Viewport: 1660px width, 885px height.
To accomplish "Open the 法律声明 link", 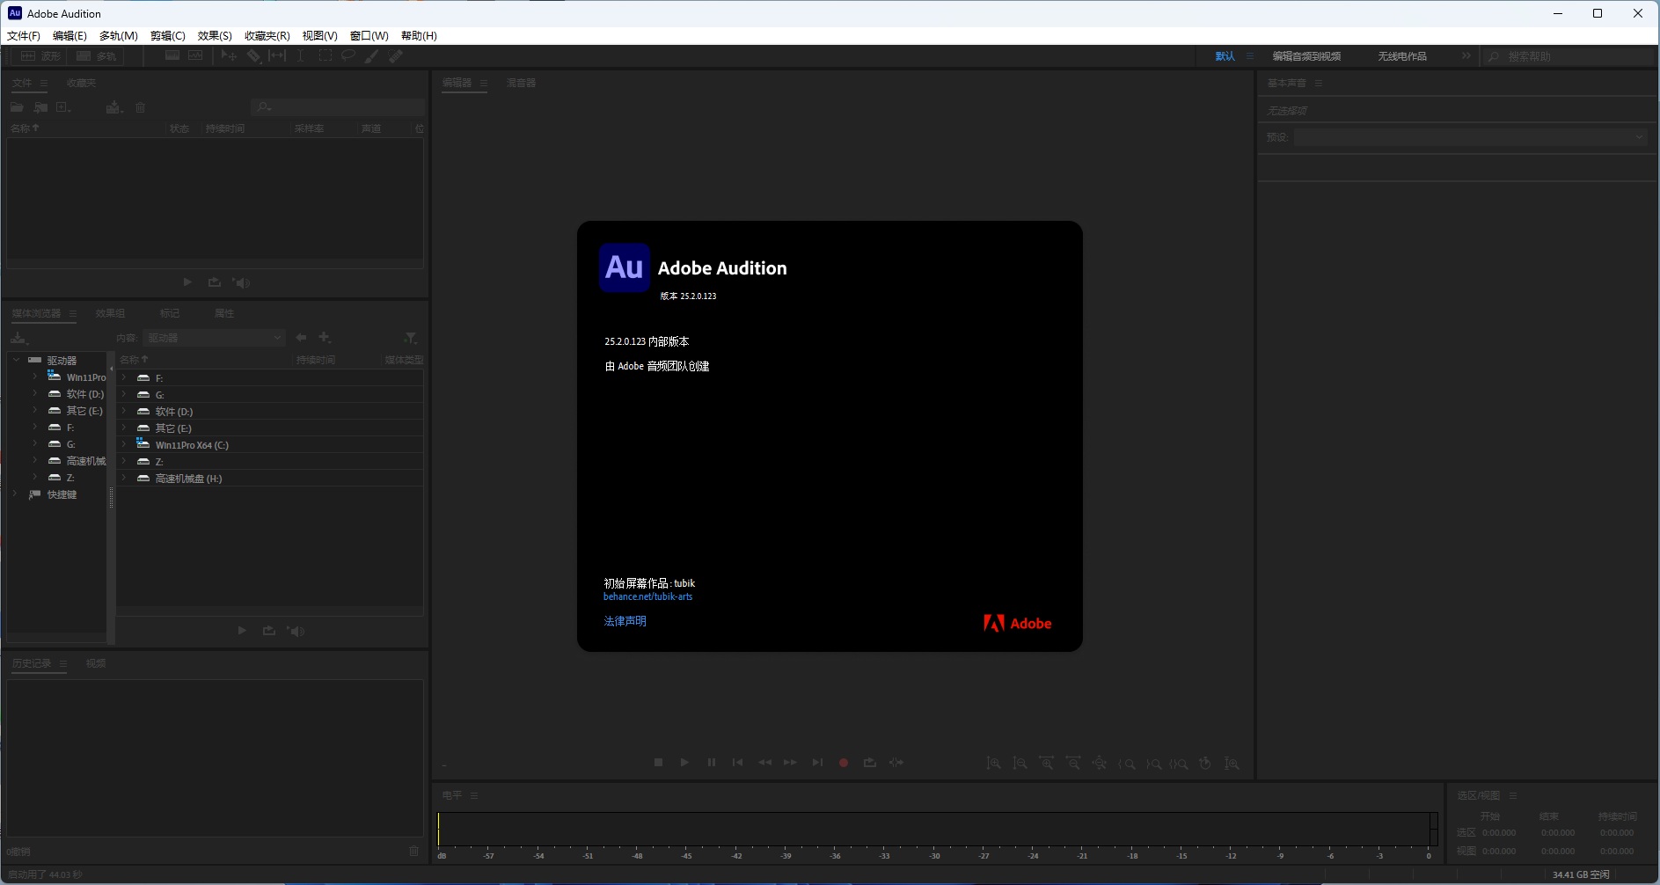I will pos(625,621).
